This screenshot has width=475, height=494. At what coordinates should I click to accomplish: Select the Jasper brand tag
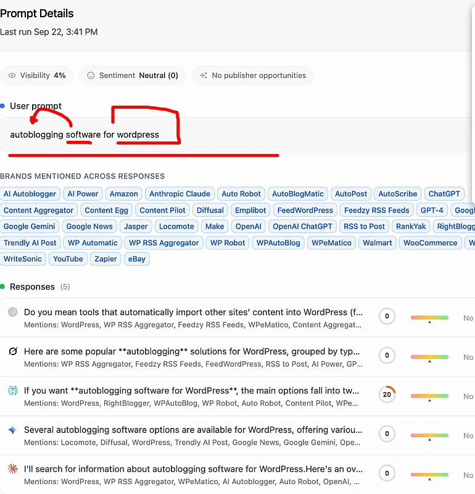point(136,227)
